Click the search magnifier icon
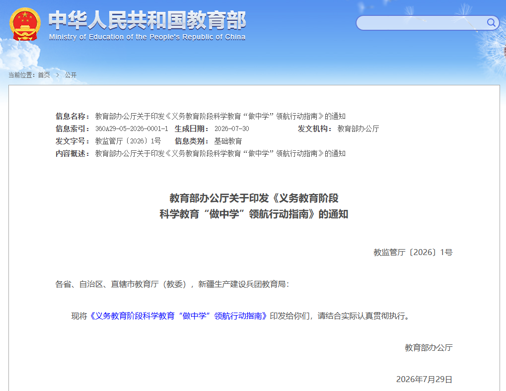Screen dimensions: 506x391 coord(491,22)
